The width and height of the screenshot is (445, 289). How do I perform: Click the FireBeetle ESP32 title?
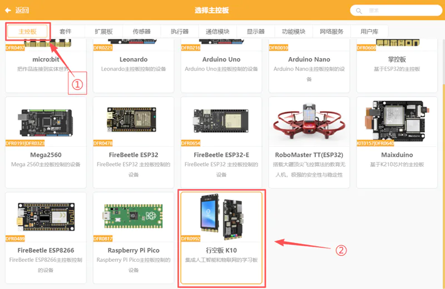click(x=133, y=155)
